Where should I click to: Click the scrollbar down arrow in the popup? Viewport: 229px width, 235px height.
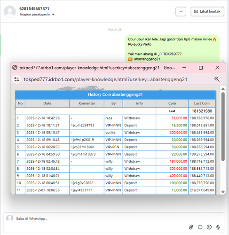[223, 192]
